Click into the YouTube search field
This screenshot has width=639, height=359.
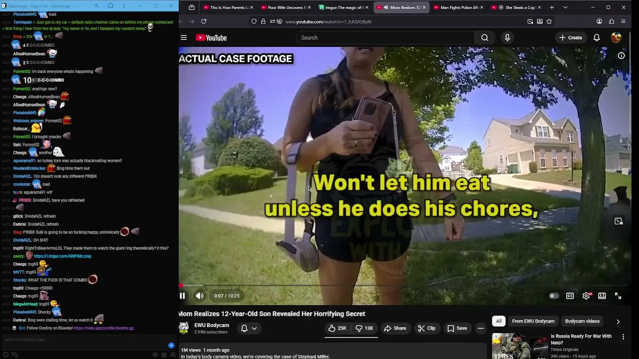385,38
